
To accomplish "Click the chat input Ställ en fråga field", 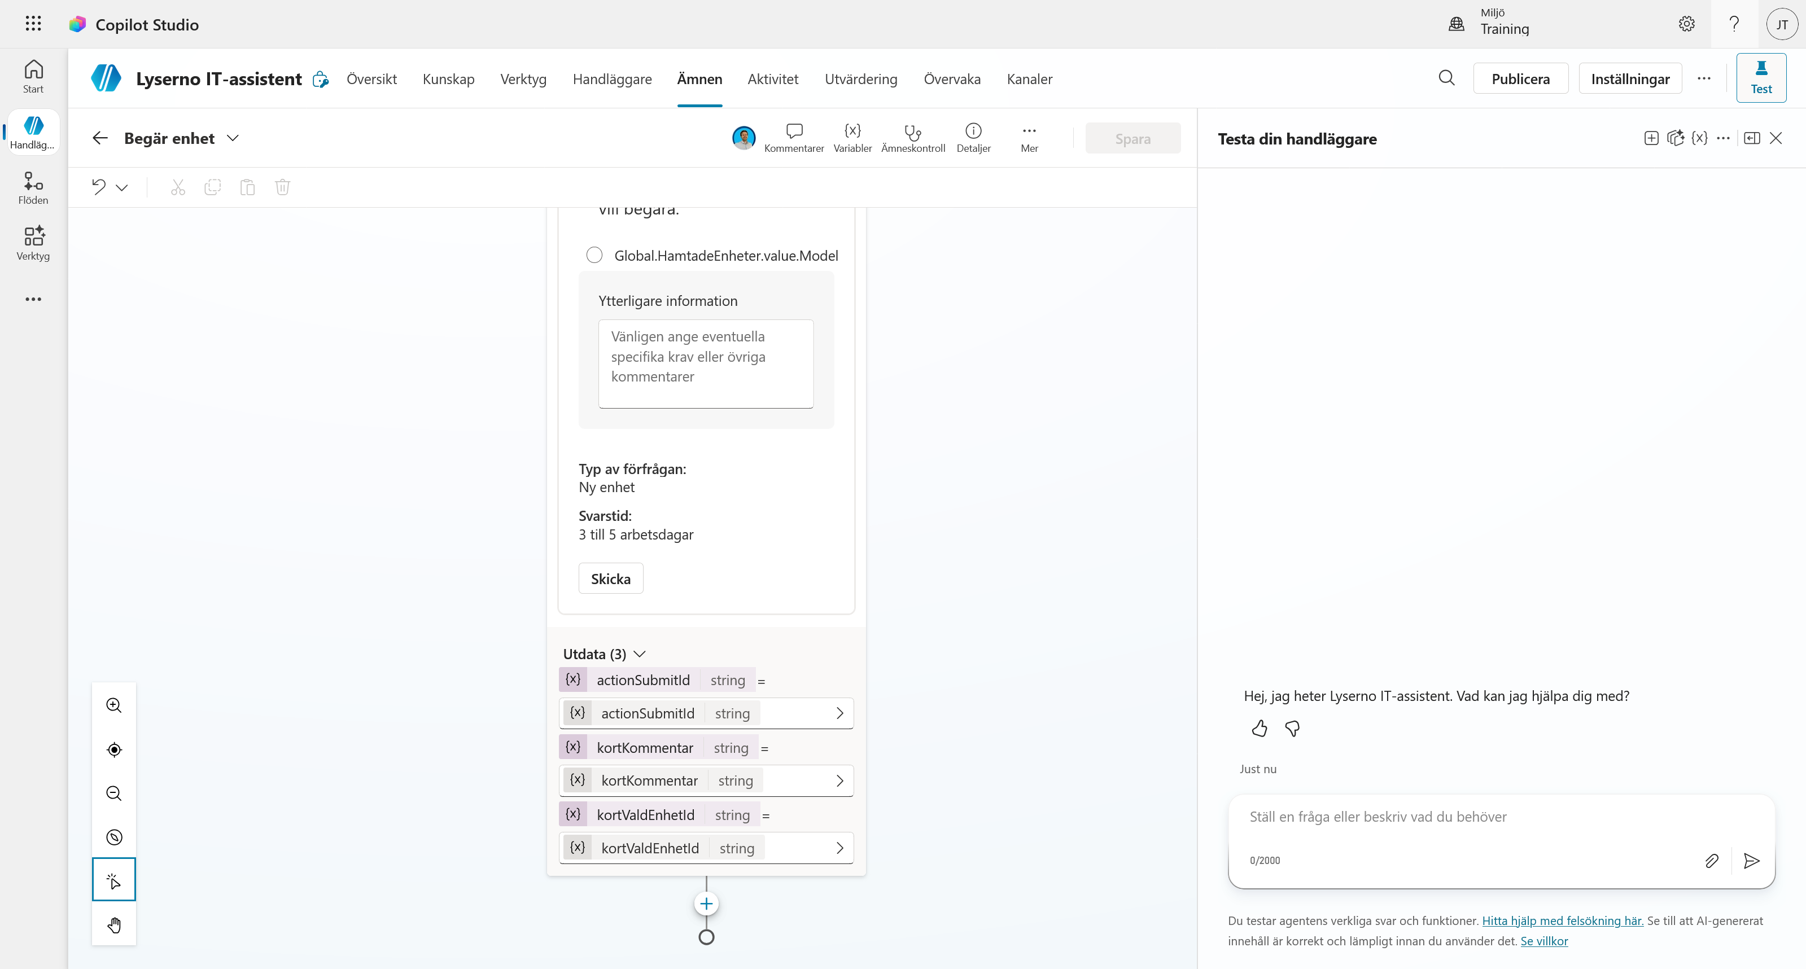I will [x=1501, y=817].
